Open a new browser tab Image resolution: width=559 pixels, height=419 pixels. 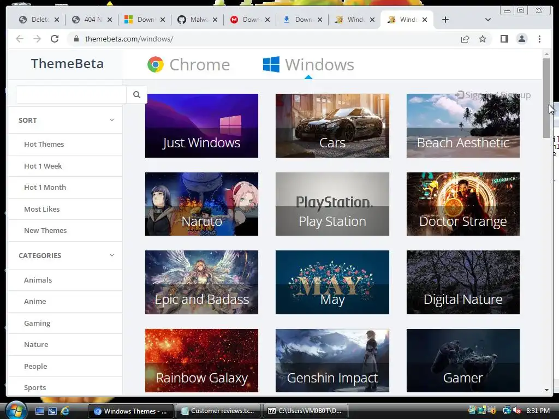445,20
